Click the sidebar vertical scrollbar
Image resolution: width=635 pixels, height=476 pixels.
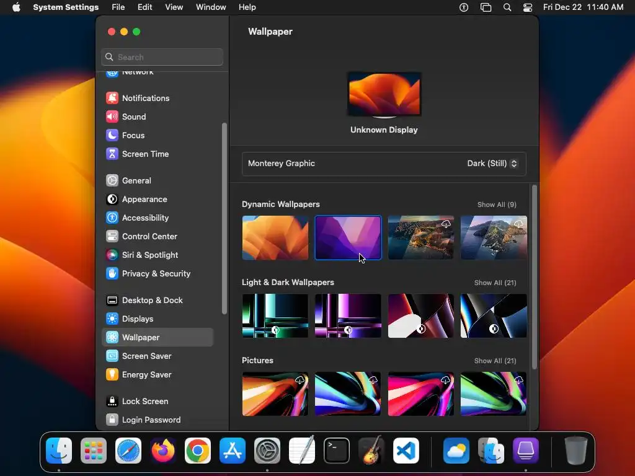point(224,219)
